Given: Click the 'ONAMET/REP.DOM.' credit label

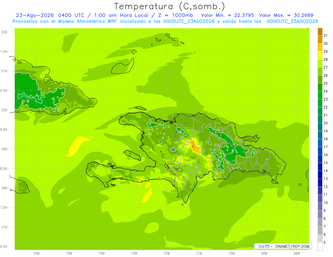Looking at the screenshot, I should coord(292,246).
